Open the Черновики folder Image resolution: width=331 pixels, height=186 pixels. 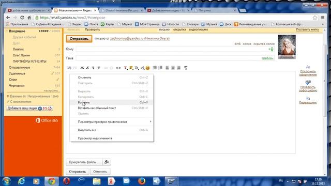point(17,86)
